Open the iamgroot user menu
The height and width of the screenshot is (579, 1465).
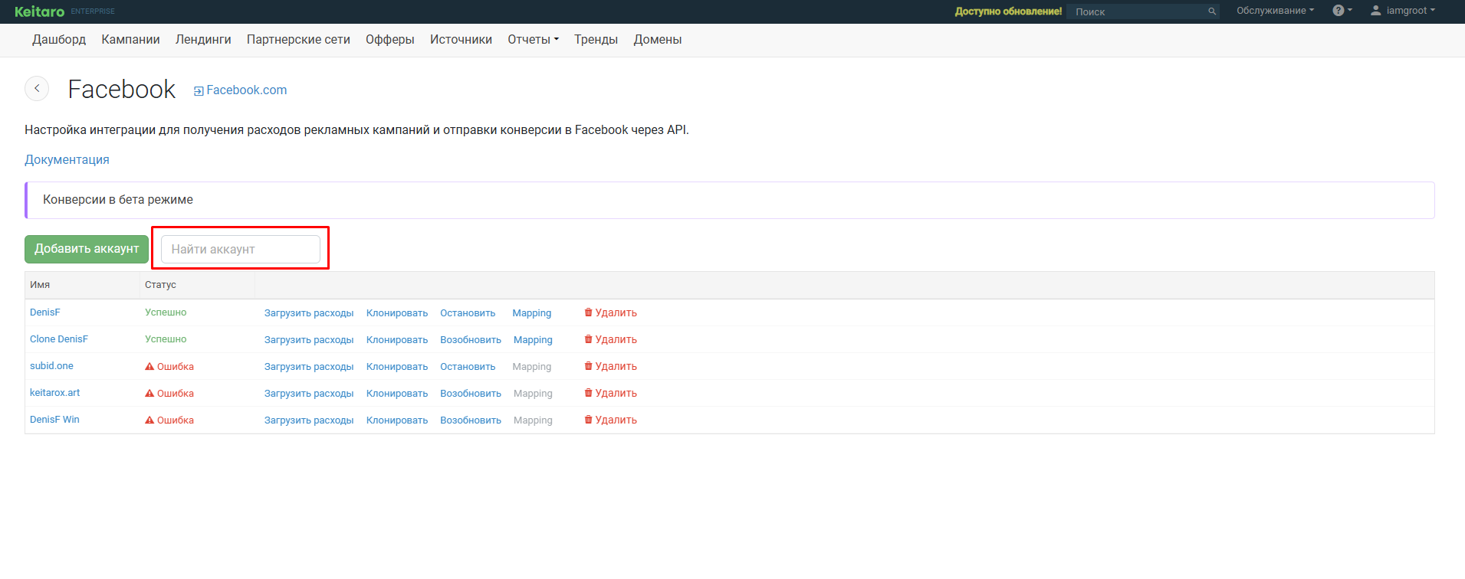pos(1403,11)
